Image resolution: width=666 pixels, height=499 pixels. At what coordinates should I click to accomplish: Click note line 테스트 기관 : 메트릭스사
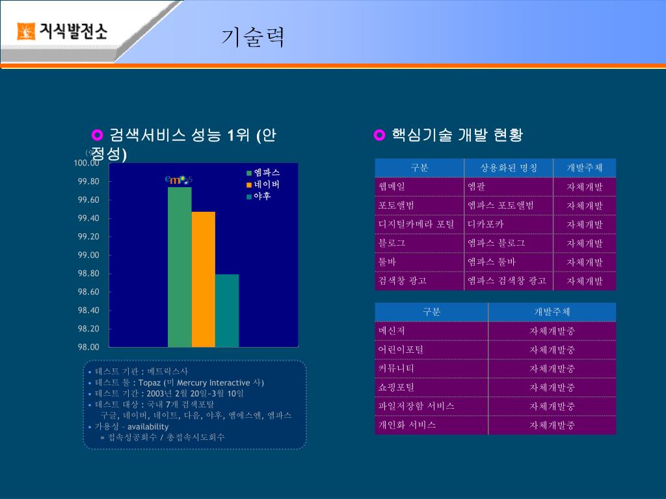click(141, 372)
